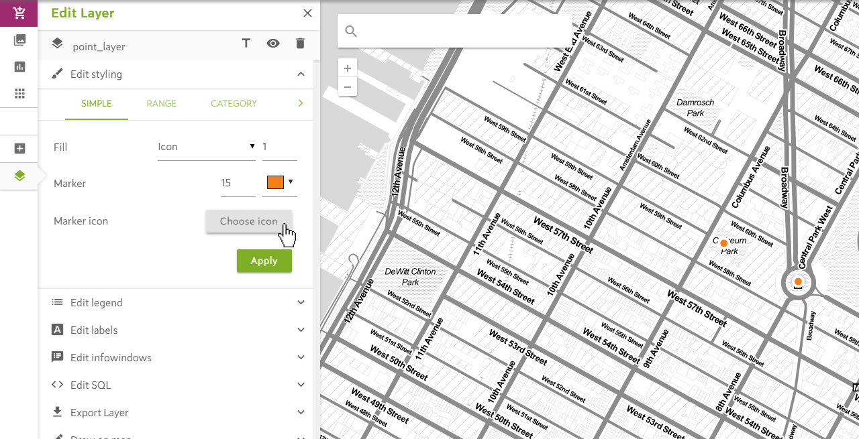The height and width of the screenshot is (439, 859).
Task: Expand the Edit labels section
Action: pos(301,330)
